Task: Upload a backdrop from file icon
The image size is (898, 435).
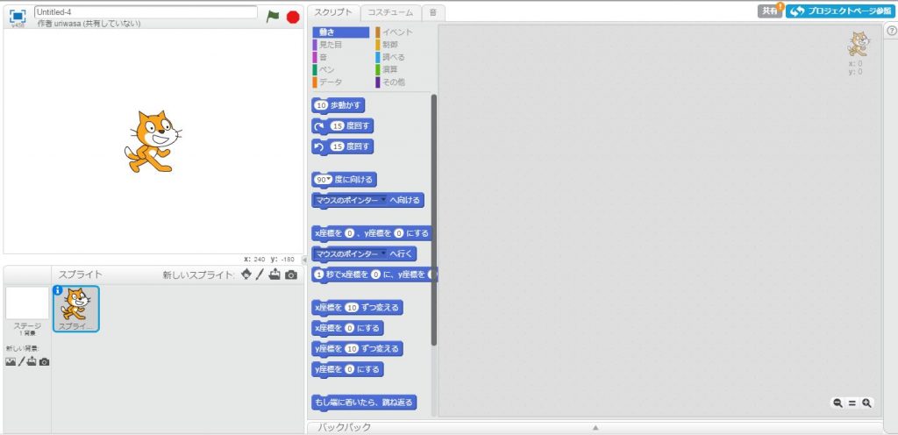Action: coord(32,361)
